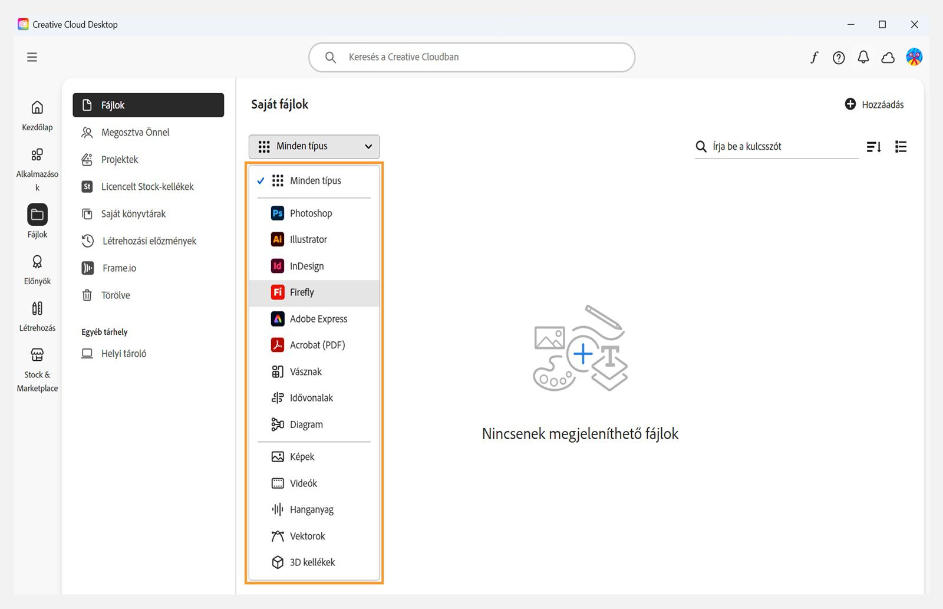Open the notifications bell icon
This screenshot has width=943, height=609.
click(863, 57)
